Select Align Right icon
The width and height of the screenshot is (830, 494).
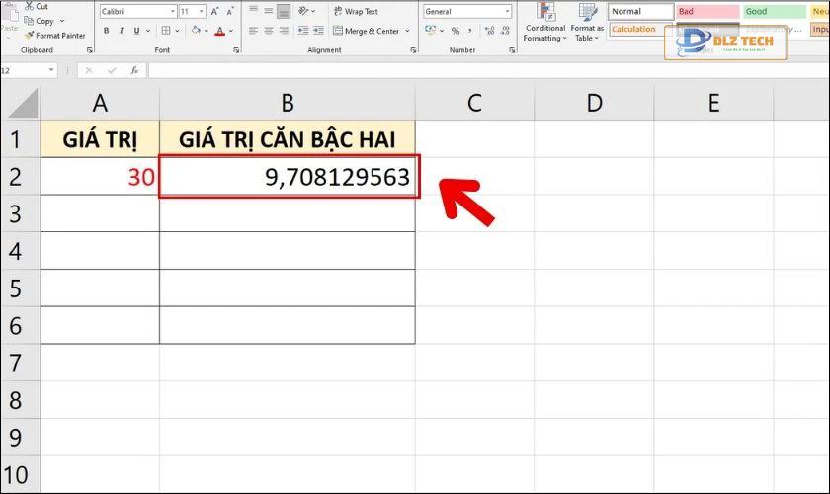285,31
